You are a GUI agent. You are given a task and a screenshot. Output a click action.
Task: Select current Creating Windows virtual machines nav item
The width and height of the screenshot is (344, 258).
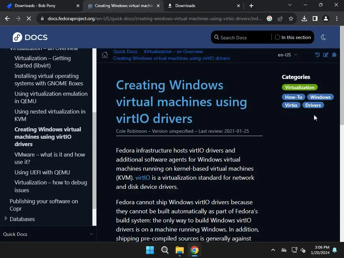coord(48,137)
